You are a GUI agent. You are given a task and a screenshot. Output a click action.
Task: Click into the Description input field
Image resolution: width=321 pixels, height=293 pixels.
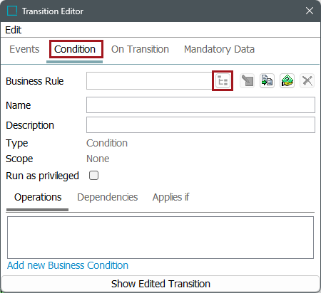point(200,124)
